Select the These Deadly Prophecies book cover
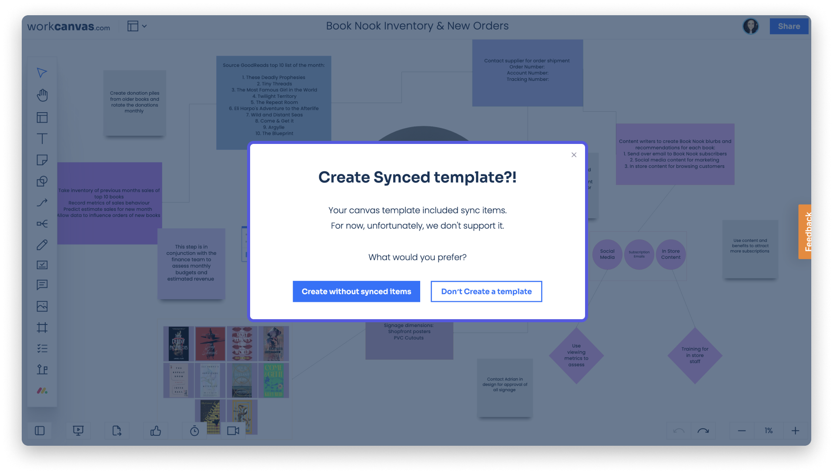This screenshot has height=474, width=833. tap(179, 344)
